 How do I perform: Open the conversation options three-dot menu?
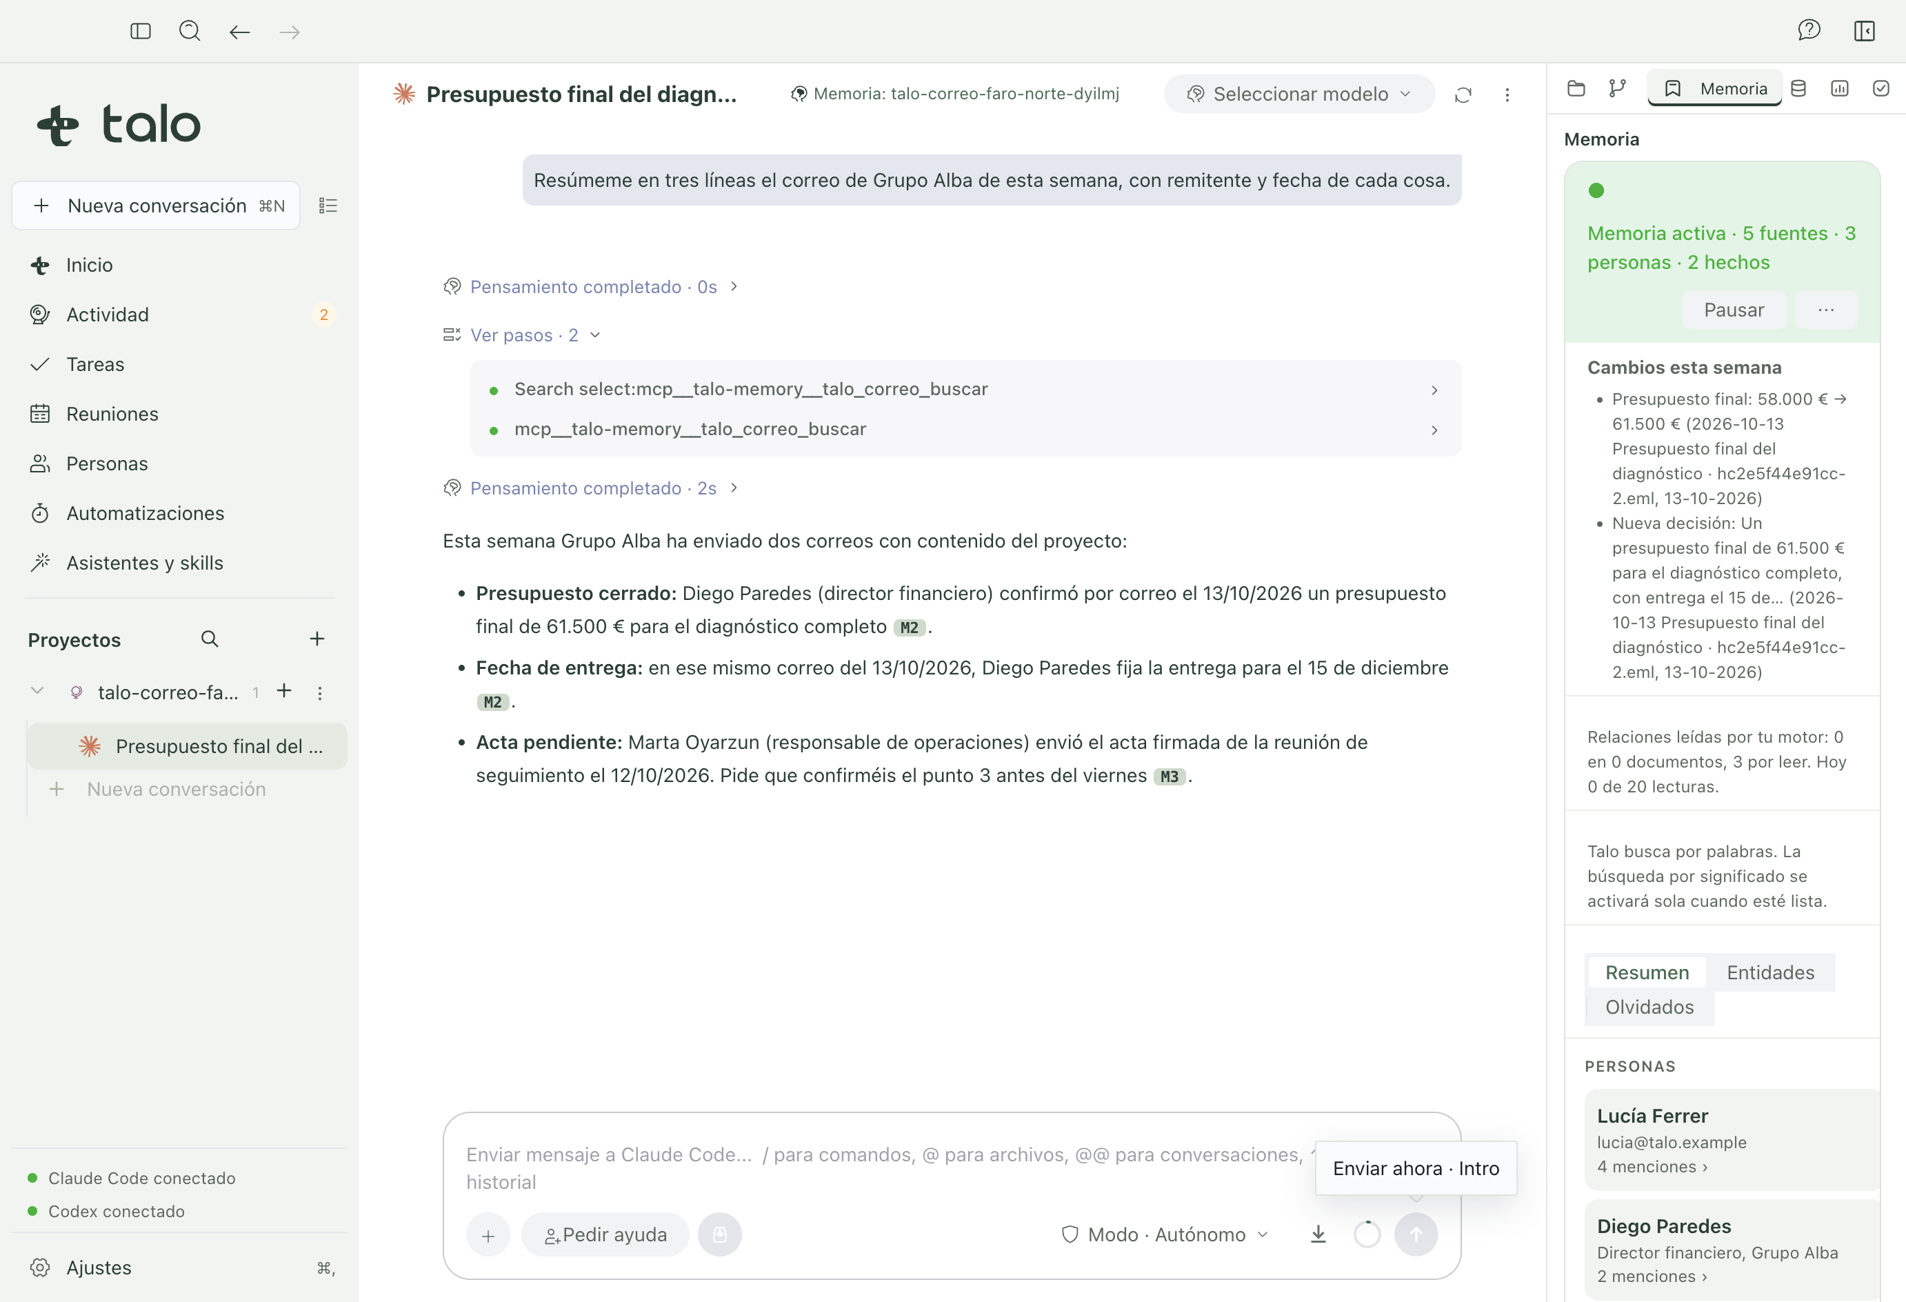tap(1507, 94)
